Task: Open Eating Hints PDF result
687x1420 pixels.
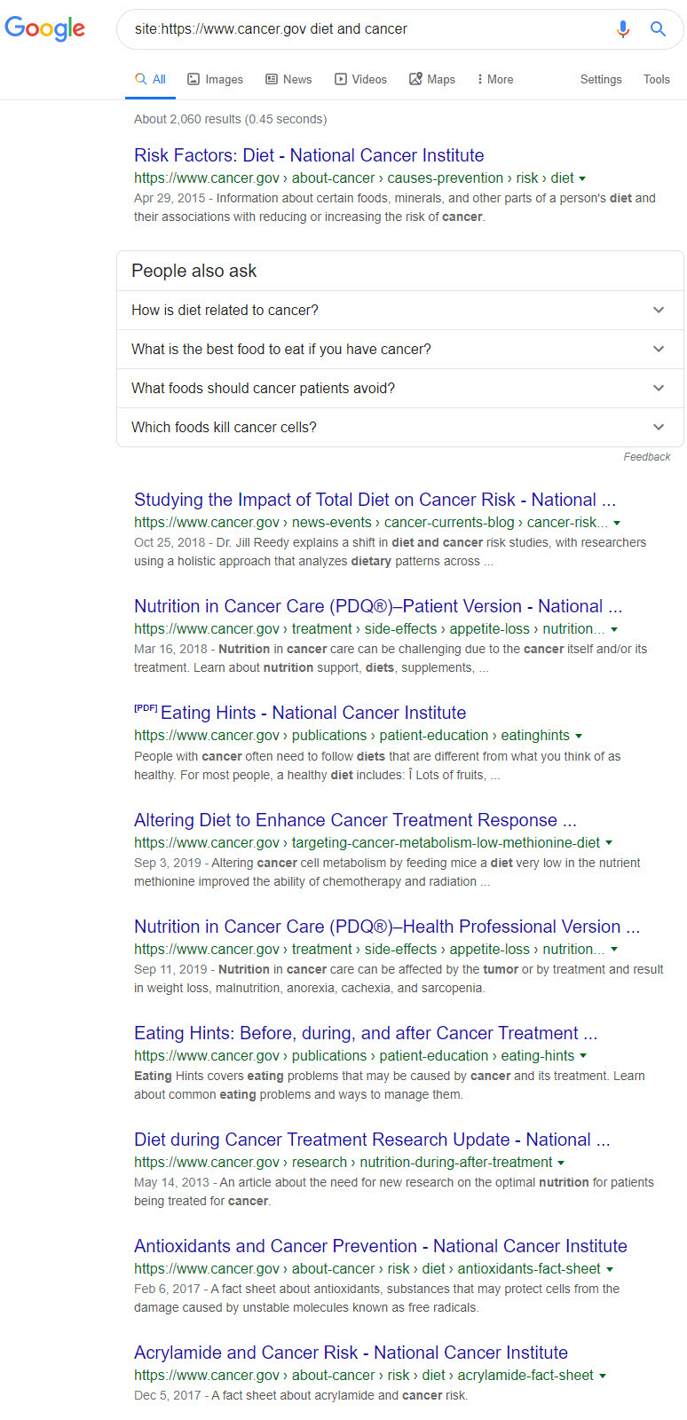Action: (x=313, y=713)
